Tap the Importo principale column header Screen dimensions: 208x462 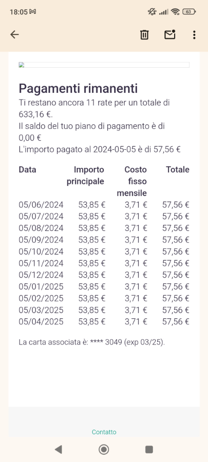85,176
